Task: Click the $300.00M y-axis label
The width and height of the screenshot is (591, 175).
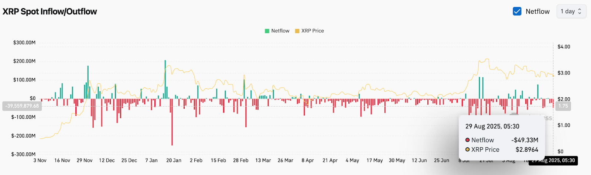Action: [x=24, y=43]
